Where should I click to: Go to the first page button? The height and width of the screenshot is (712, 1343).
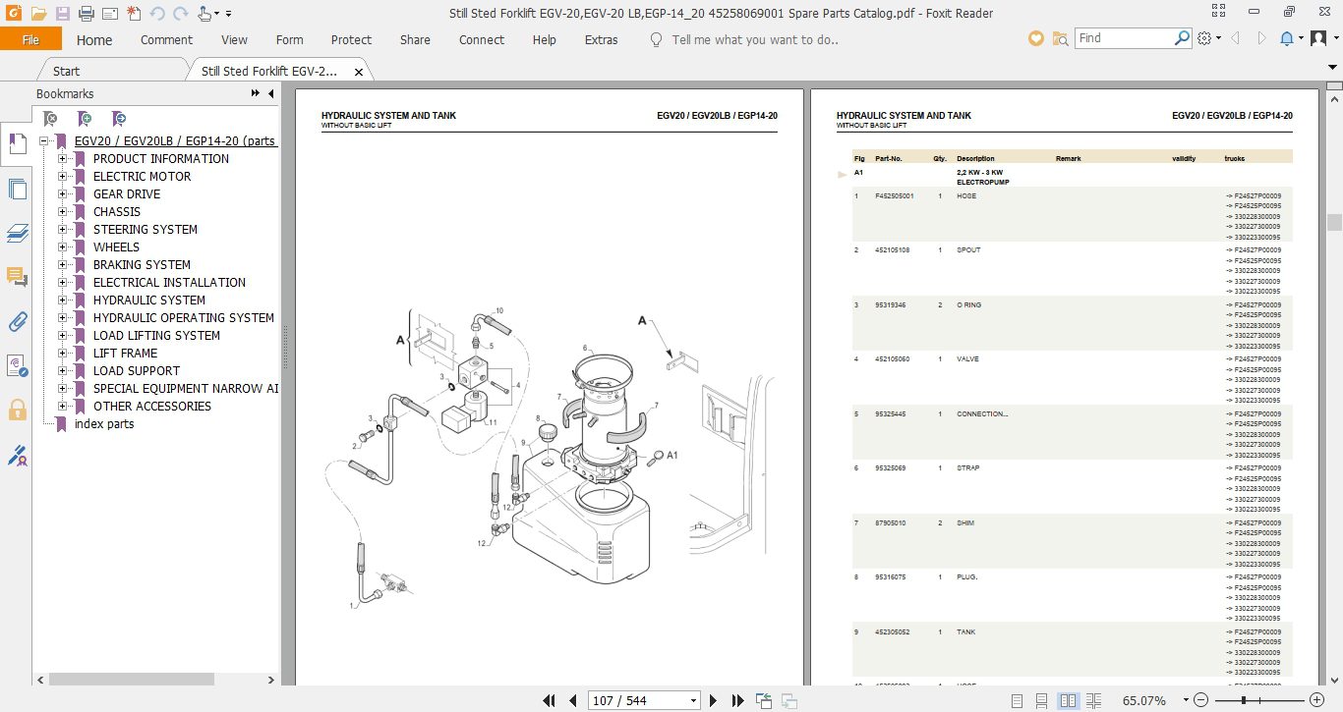coord(551,701)
